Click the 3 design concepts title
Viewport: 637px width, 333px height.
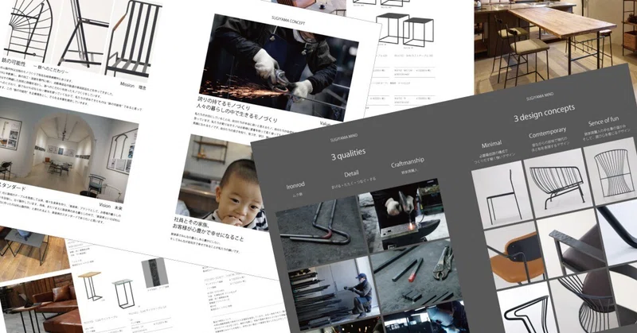(x=545, y=112)
